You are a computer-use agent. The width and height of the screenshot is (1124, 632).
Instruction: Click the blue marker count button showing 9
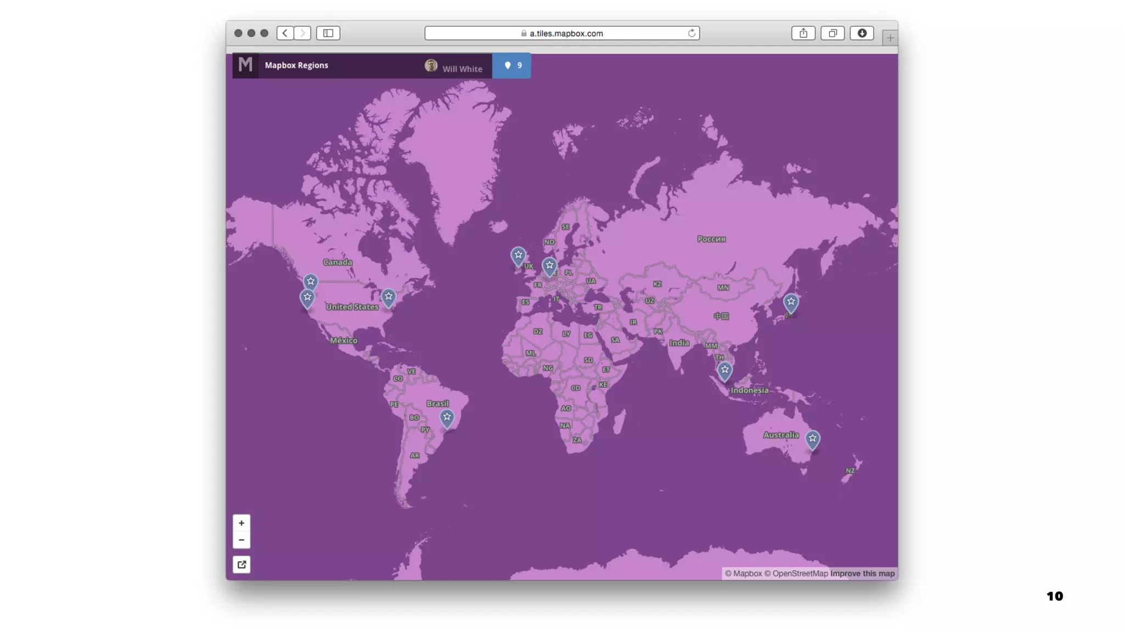click(x=512, y=65)
